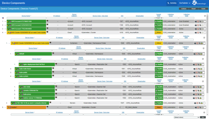Open wrench icon for AWS Account 073786851588
Image resolution: width=209 pixels, height=119 pixels.
(8, 21)
